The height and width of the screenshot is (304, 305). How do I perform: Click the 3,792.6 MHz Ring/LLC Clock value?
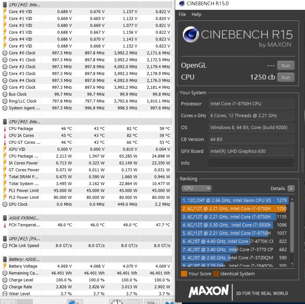point(126,101)
